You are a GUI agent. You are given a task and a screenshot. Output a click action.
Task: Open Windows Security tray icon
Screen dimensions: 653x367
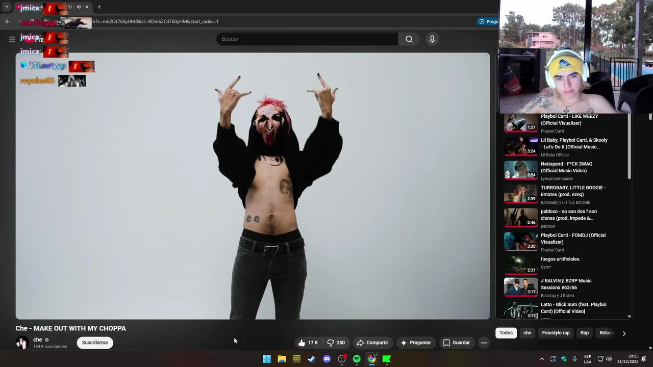click(x=564, y=359)
